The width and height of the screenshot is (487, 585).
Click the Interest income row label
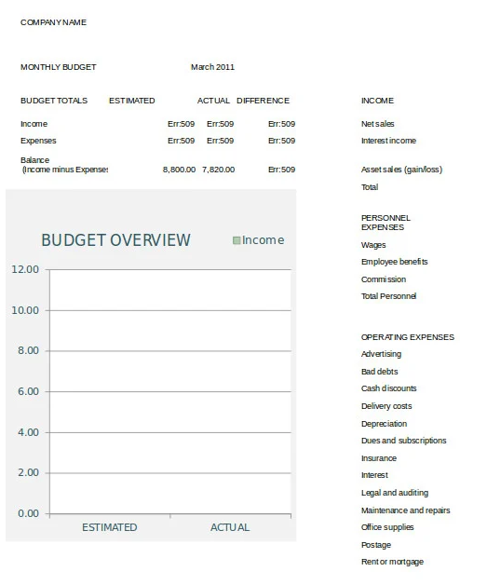point(388,141)
